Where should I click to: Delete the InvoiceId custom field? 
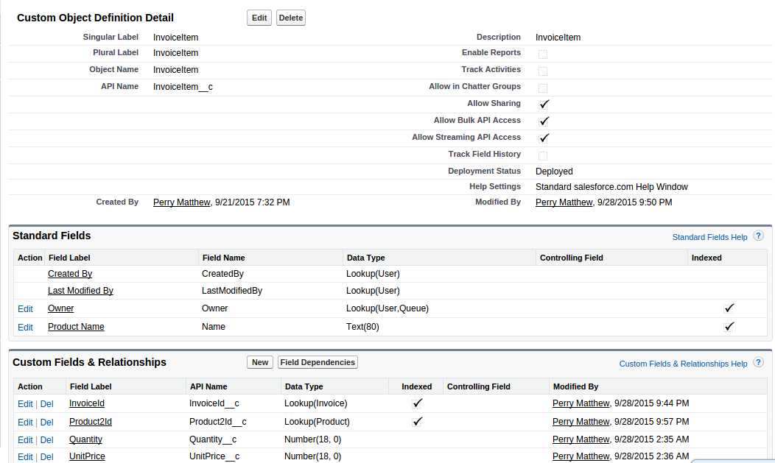pyautogui.click(x=47, y=404)
